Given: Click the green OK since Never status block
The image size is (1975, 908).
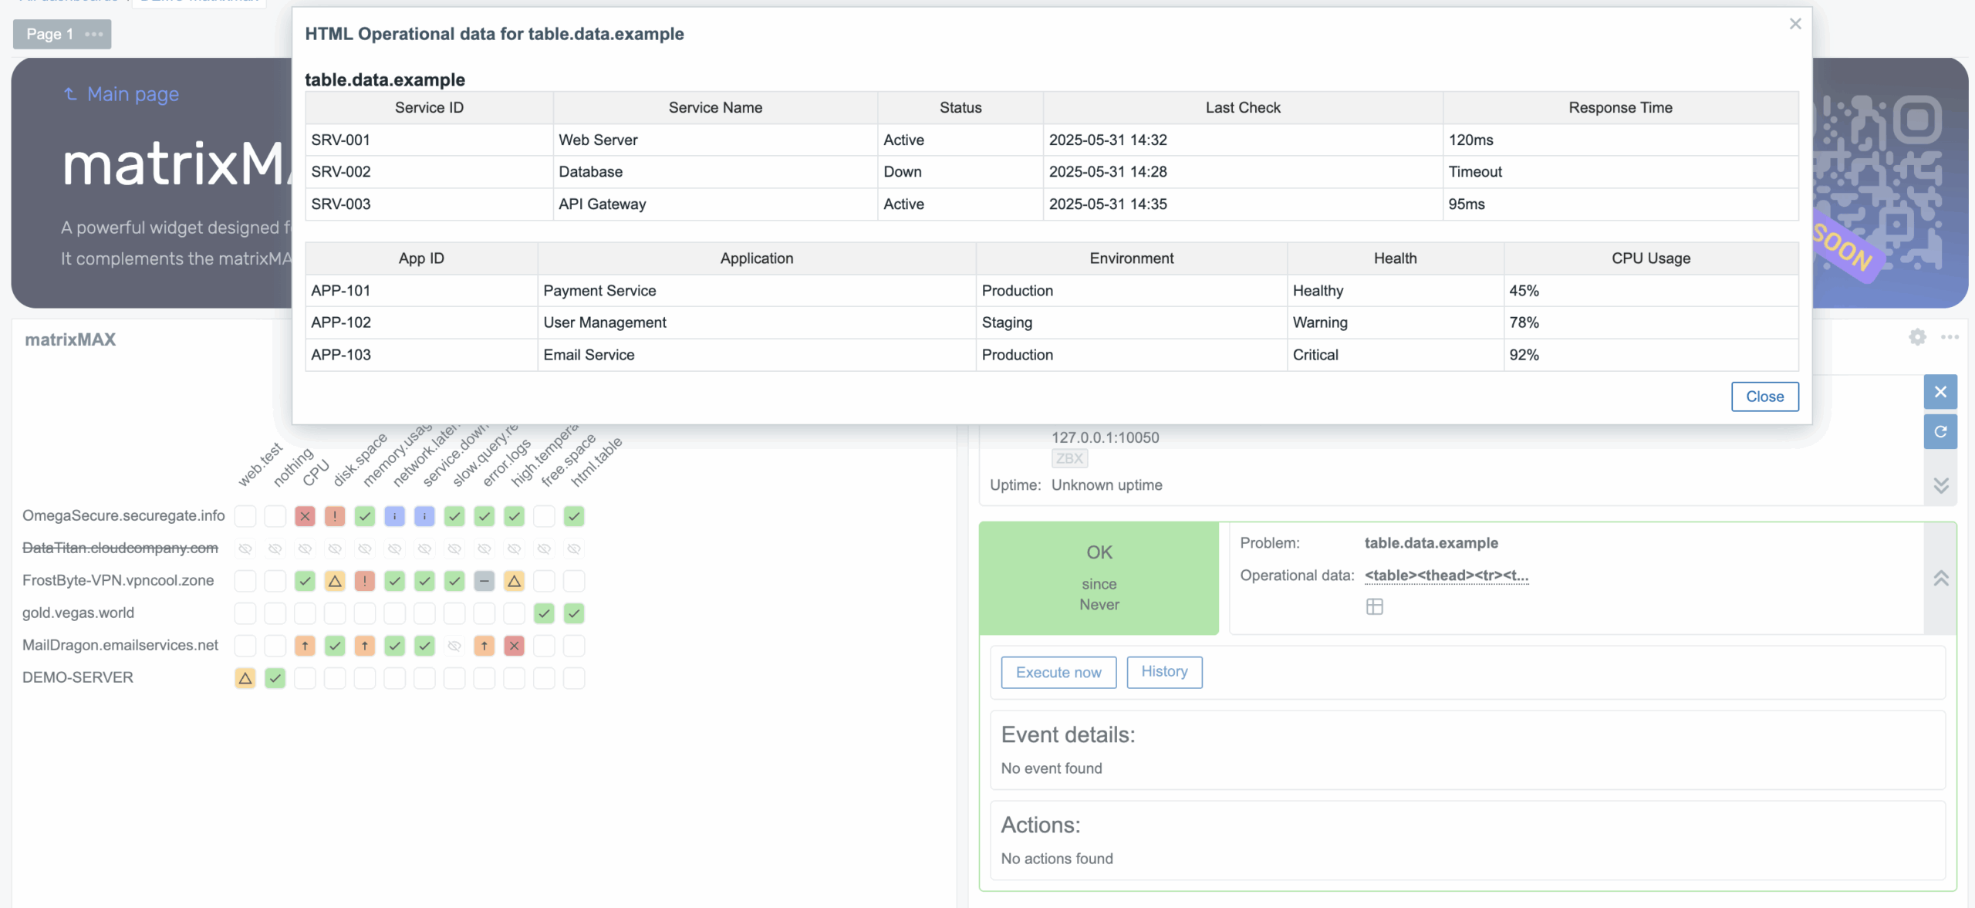Looking at the screenshot, I should coord(1099,578).
